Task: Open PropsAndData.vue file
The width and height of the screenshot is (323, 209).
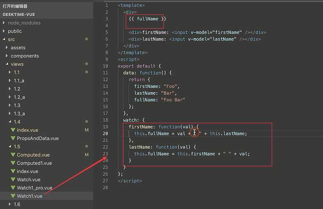Action: point(38,139)
